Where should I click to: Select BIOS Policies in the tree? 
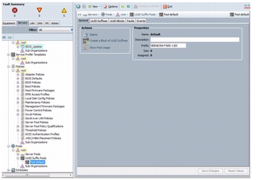click(x=33, y=83)
